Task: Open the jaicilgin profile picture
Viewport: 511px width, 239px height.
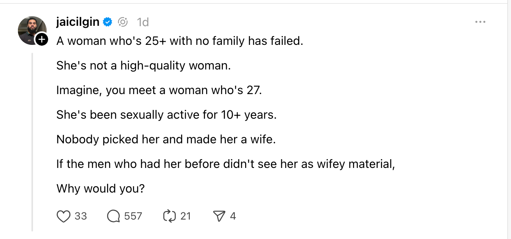Action: coord(31,30)
